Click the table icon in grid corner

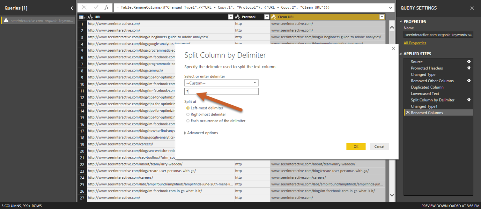pos(82,17)
